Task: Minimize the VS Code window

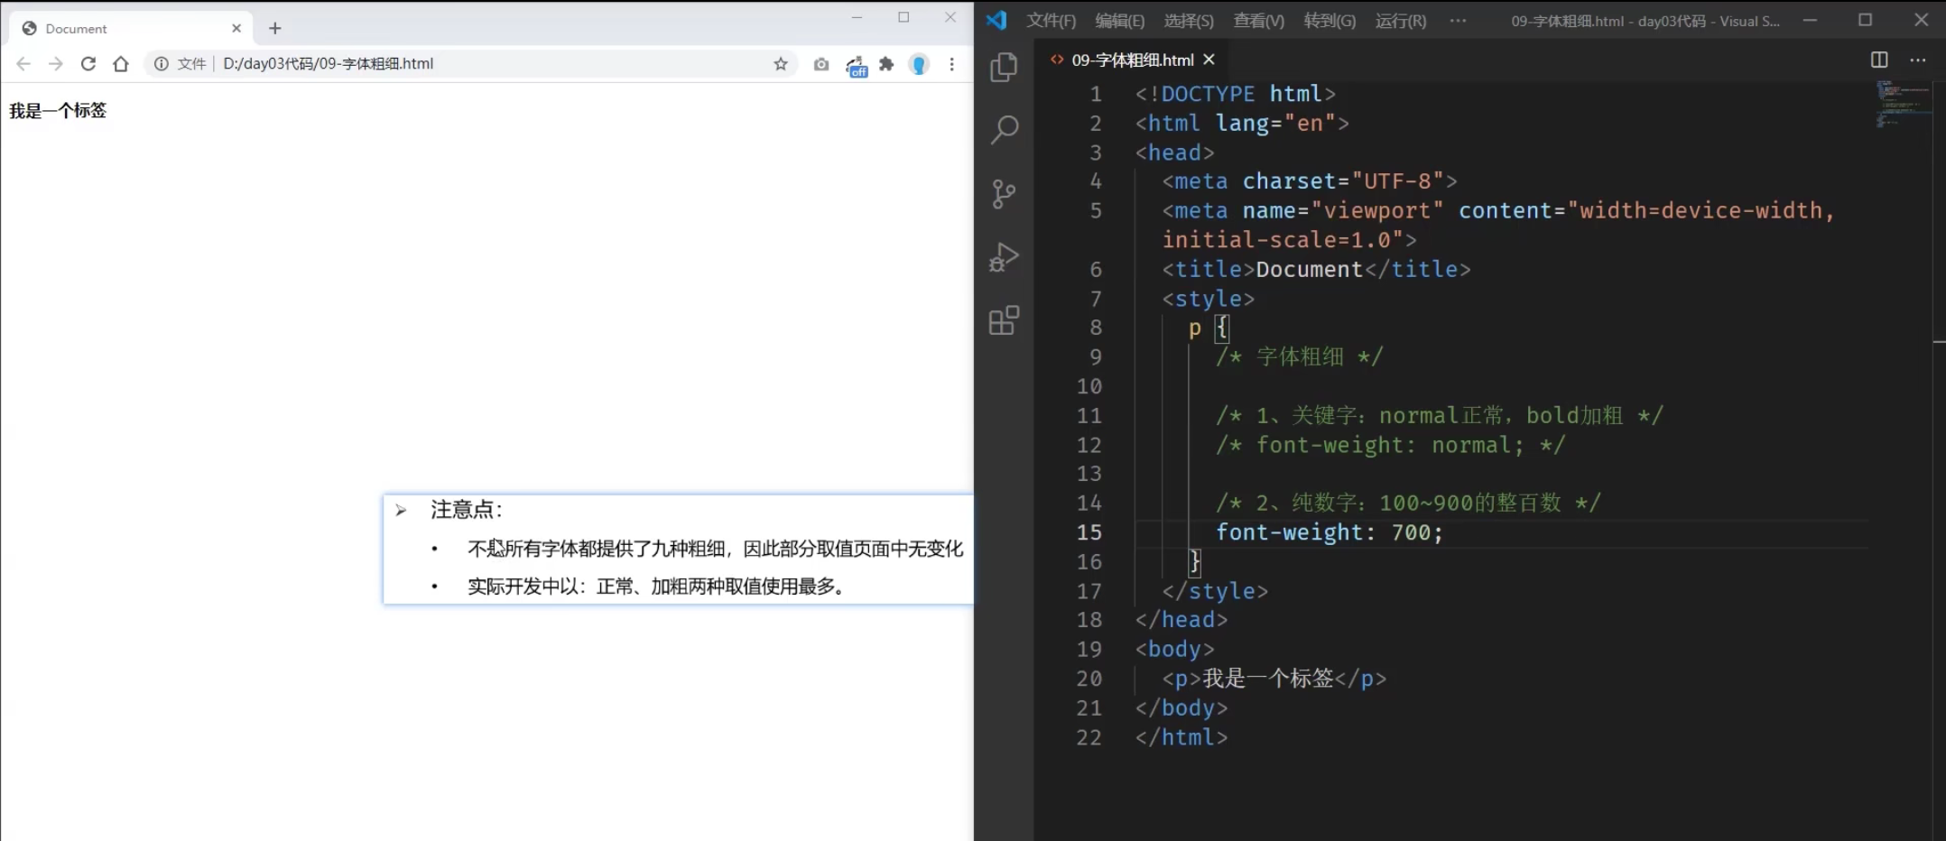Action: click(x=1810, y=20)
